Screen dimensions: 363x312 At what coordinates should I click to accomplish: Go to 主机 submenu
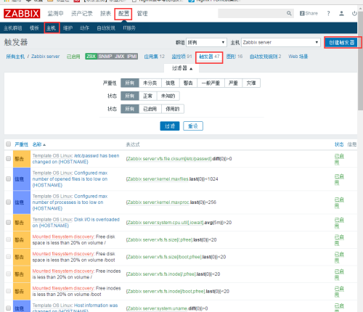[x=52, y=28]
